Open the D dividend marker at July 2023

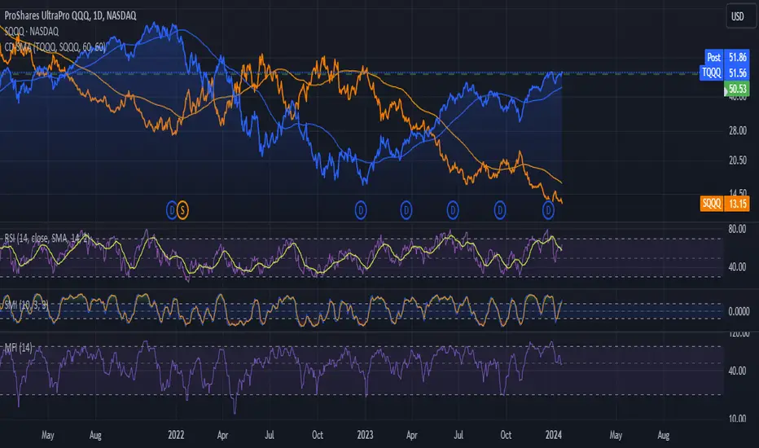point(452,210)
